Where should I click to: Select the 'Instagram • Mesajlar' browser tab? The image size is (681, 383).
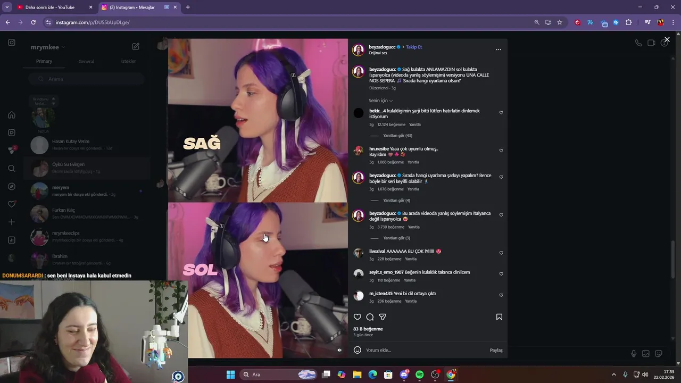point(140,7)
